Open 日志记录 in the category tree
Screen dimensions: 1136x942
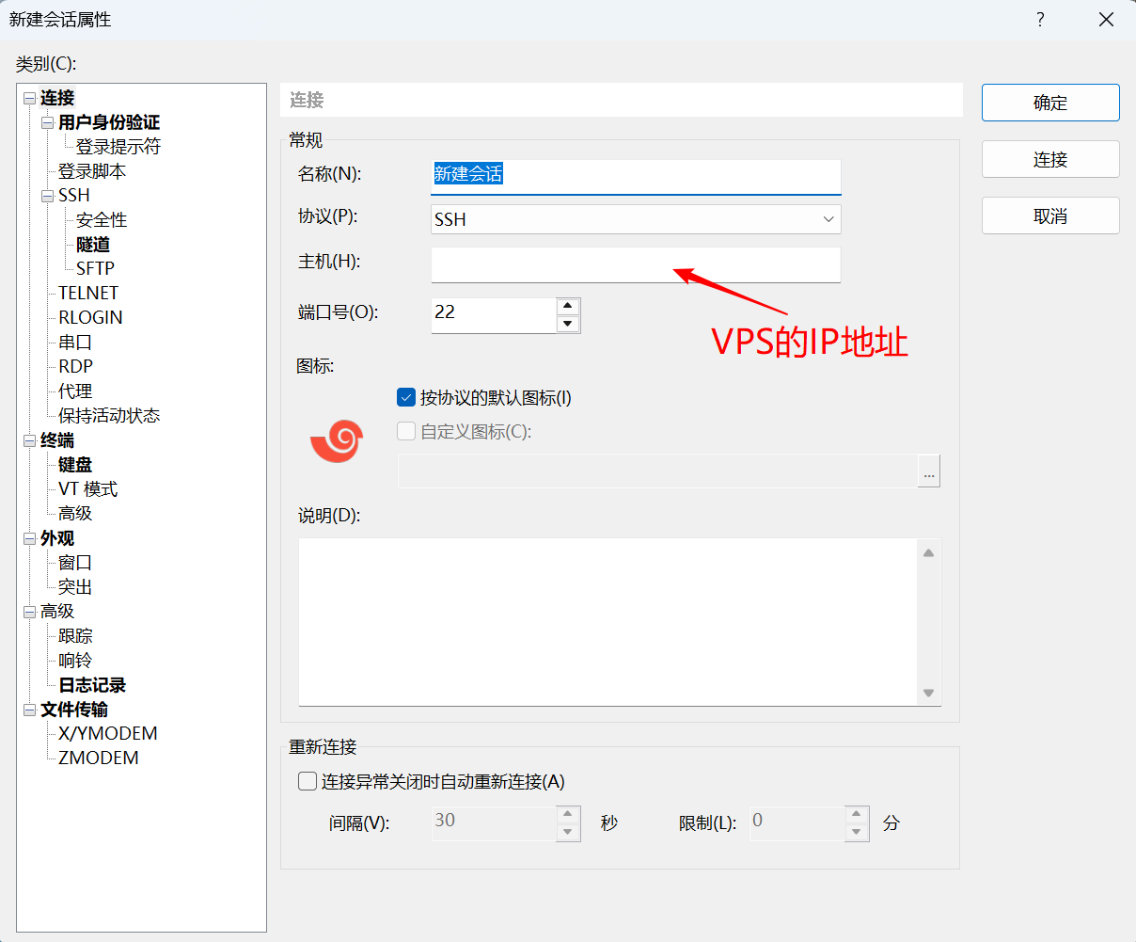pos(92,685)
